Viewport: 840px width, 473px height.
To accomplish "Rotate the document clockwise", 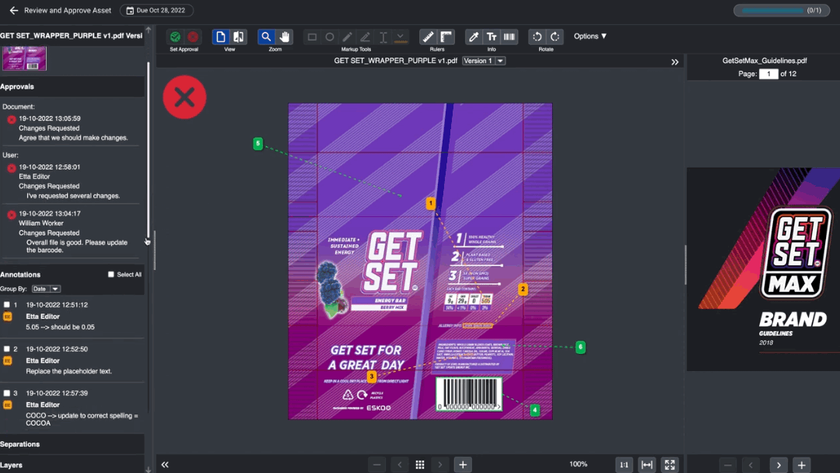I will click(x=556, y=36).
